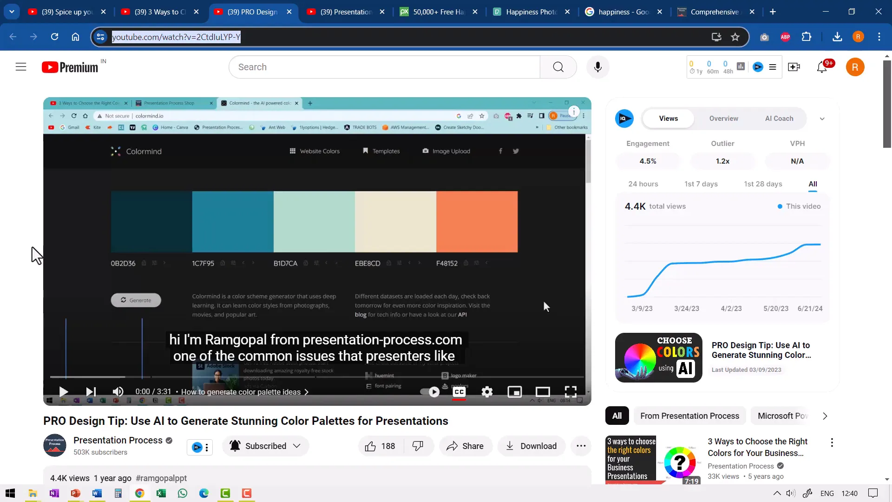The width and height of the screenshot is (892, 502).
Task: Filter by From Presentation Process chip
Action: coord(689,416)
